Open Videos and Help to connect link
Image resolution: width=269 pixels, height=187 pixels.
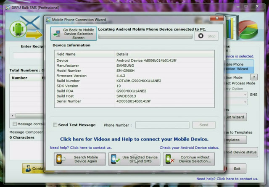[x=134, y=139]
